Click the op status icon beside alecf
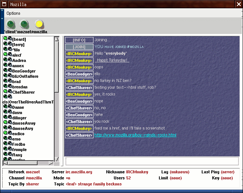This screenshot has height=193, width=243. click(x=5, y=54)
